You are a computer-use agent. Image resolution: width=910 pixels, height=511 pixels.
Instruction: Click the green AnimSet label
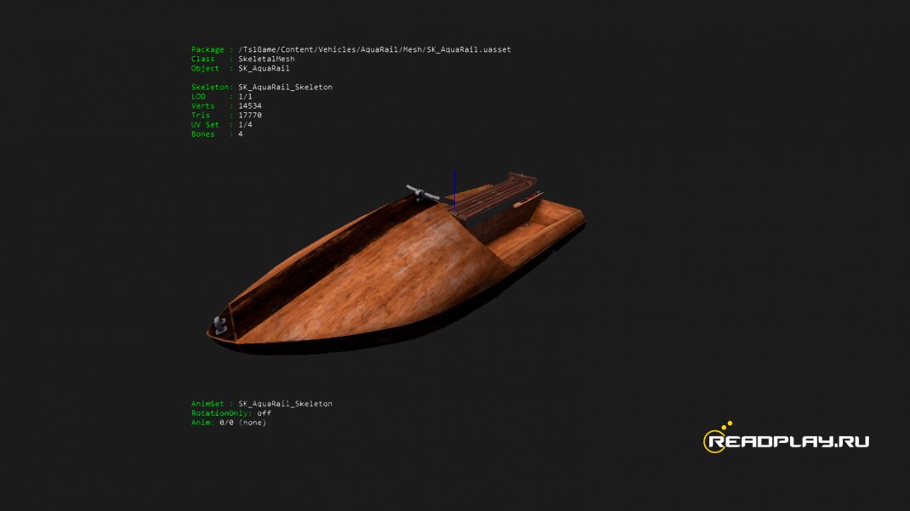208,404
